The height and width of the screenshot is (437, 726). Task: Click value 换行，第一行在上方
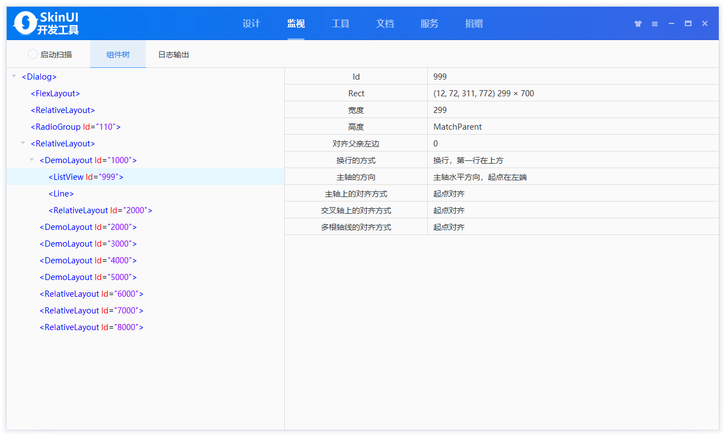click(468, 160)
